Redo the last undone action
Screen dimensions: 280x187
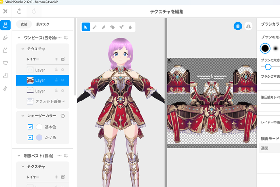tap(34, 11)
